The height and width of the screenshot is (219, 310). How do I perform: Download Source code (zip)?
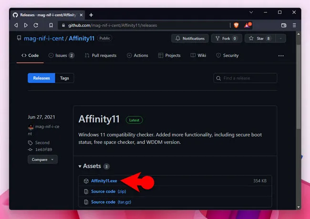(x=109, y=191)
